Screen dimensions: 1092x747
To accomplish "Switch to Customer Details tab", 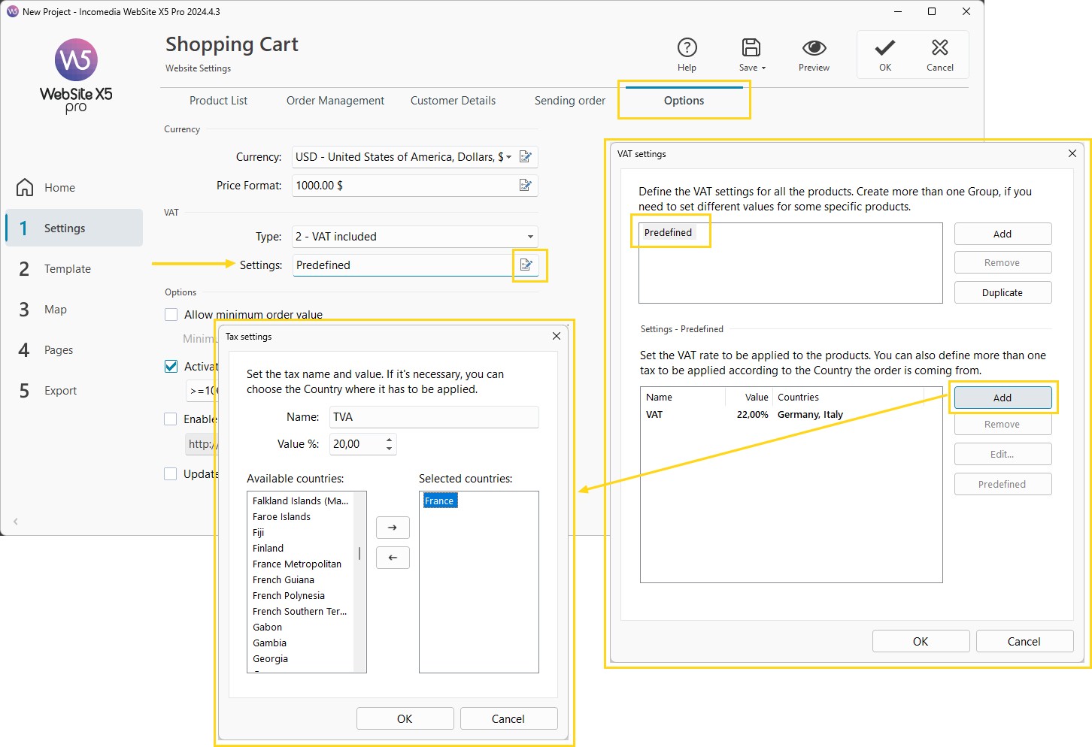I will [453, 101].
